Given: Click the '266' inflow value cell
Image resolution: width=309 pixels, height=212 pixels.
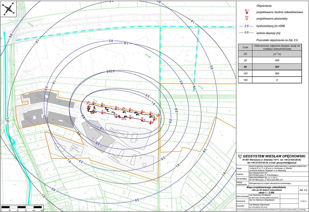Looking at the screenshot, I should coord(277,73).
